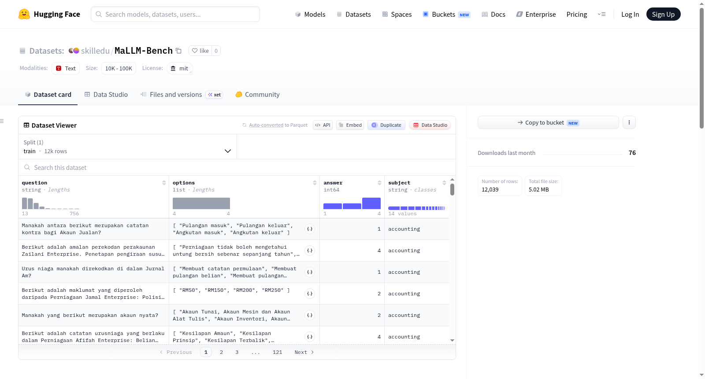705x379 pixels.
Task: Sort by the question column
Action: click(x=164, y=183)
